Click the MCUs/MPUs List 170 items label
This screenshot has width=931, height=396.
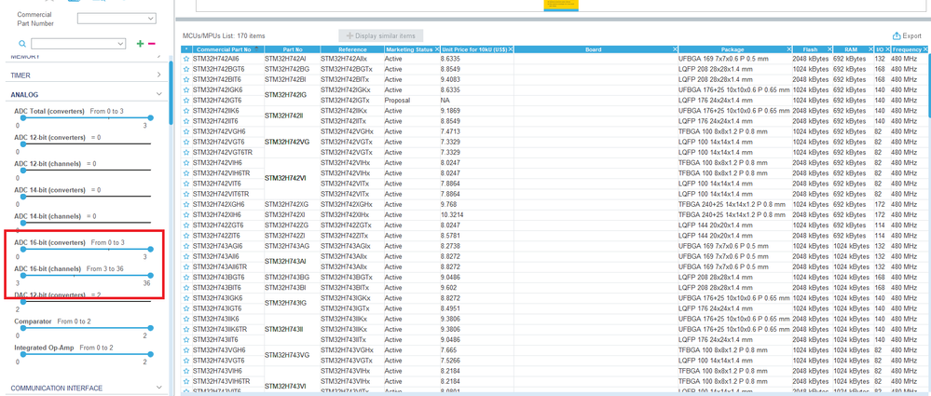tap(225, 36)
